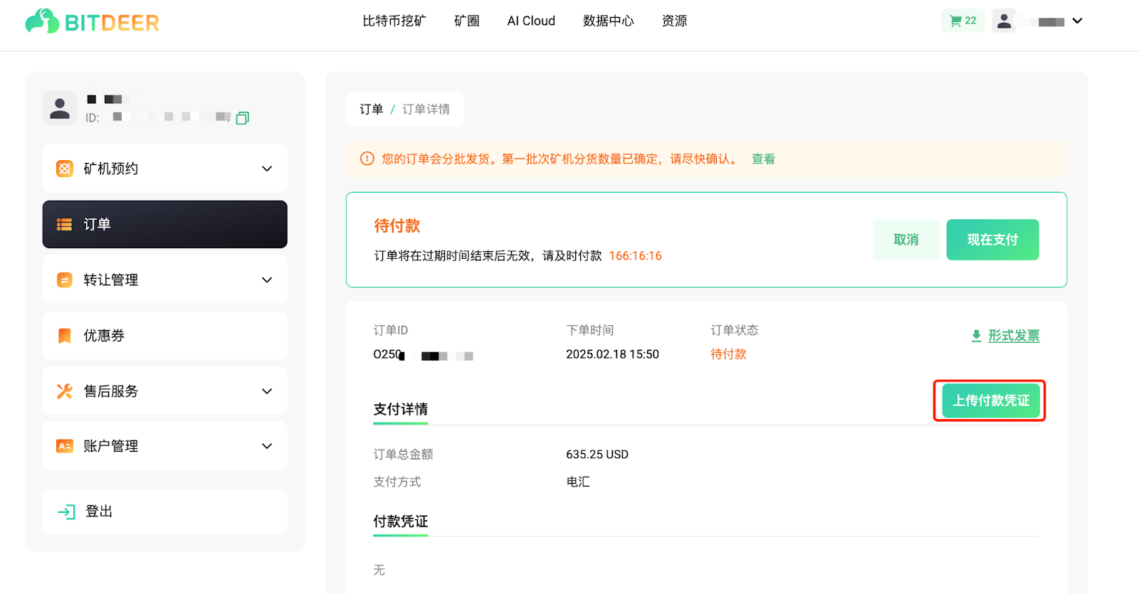The height and width of the screenshot is (594, 1139).
Task: Open the AI Cloud menu
Action: 531,21
